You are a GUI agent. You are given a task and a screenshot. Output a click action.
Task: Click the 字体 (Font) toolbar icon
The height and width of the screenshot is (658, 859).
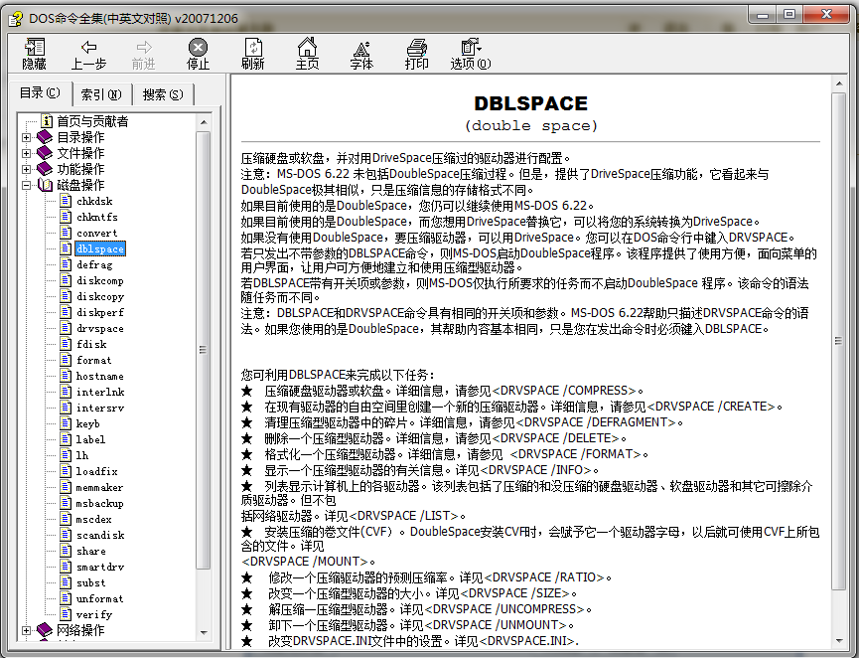click(x=361, y=54)
